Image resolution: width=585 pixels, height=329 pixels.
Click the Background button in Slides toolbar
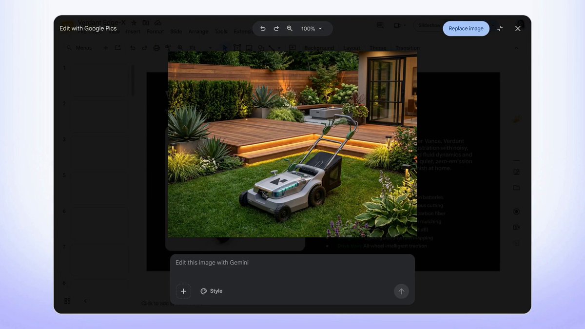click(319, 48)
